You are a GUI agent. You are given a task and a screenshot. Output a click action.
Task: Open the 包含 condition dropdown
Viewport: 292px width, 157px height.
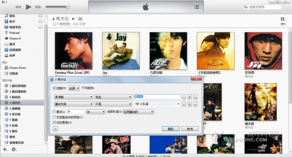pos(113,97)
